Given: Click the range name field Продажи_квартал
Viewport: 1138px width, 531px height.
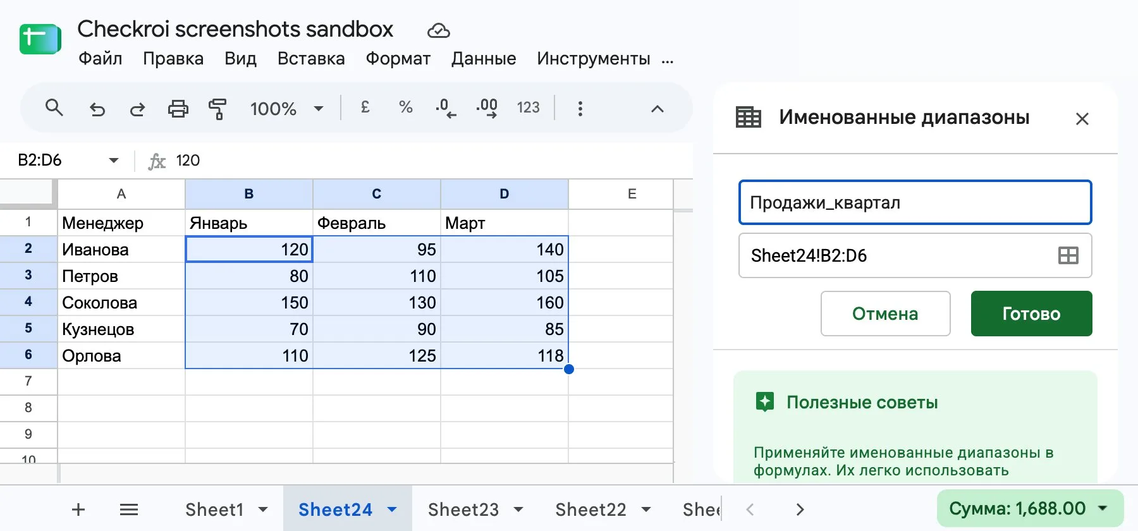Looking at the screenshot, I should pyautogui.click(x=915, y=203).
